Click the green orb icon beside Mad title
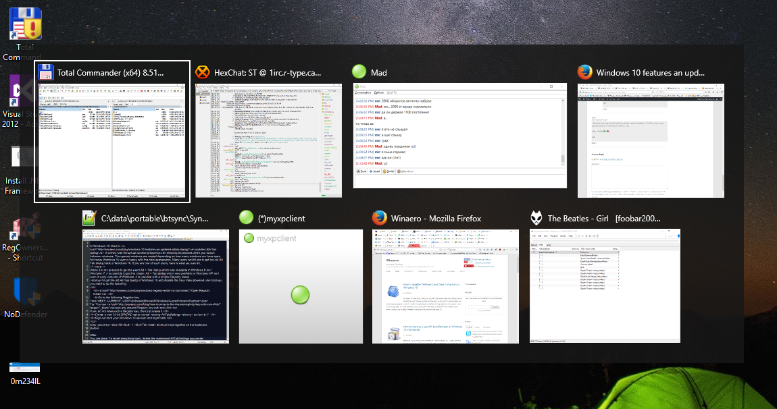Image resolution: width=777 pixels, height=409 pixels. coord(359,73)
